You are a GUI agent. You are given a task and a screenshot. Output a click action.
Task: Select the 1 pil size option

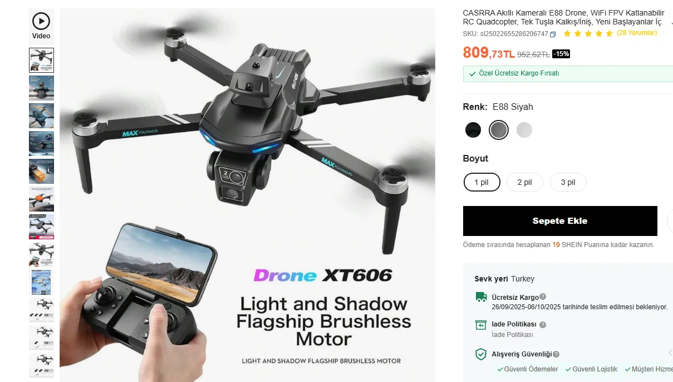pos(482,182)
